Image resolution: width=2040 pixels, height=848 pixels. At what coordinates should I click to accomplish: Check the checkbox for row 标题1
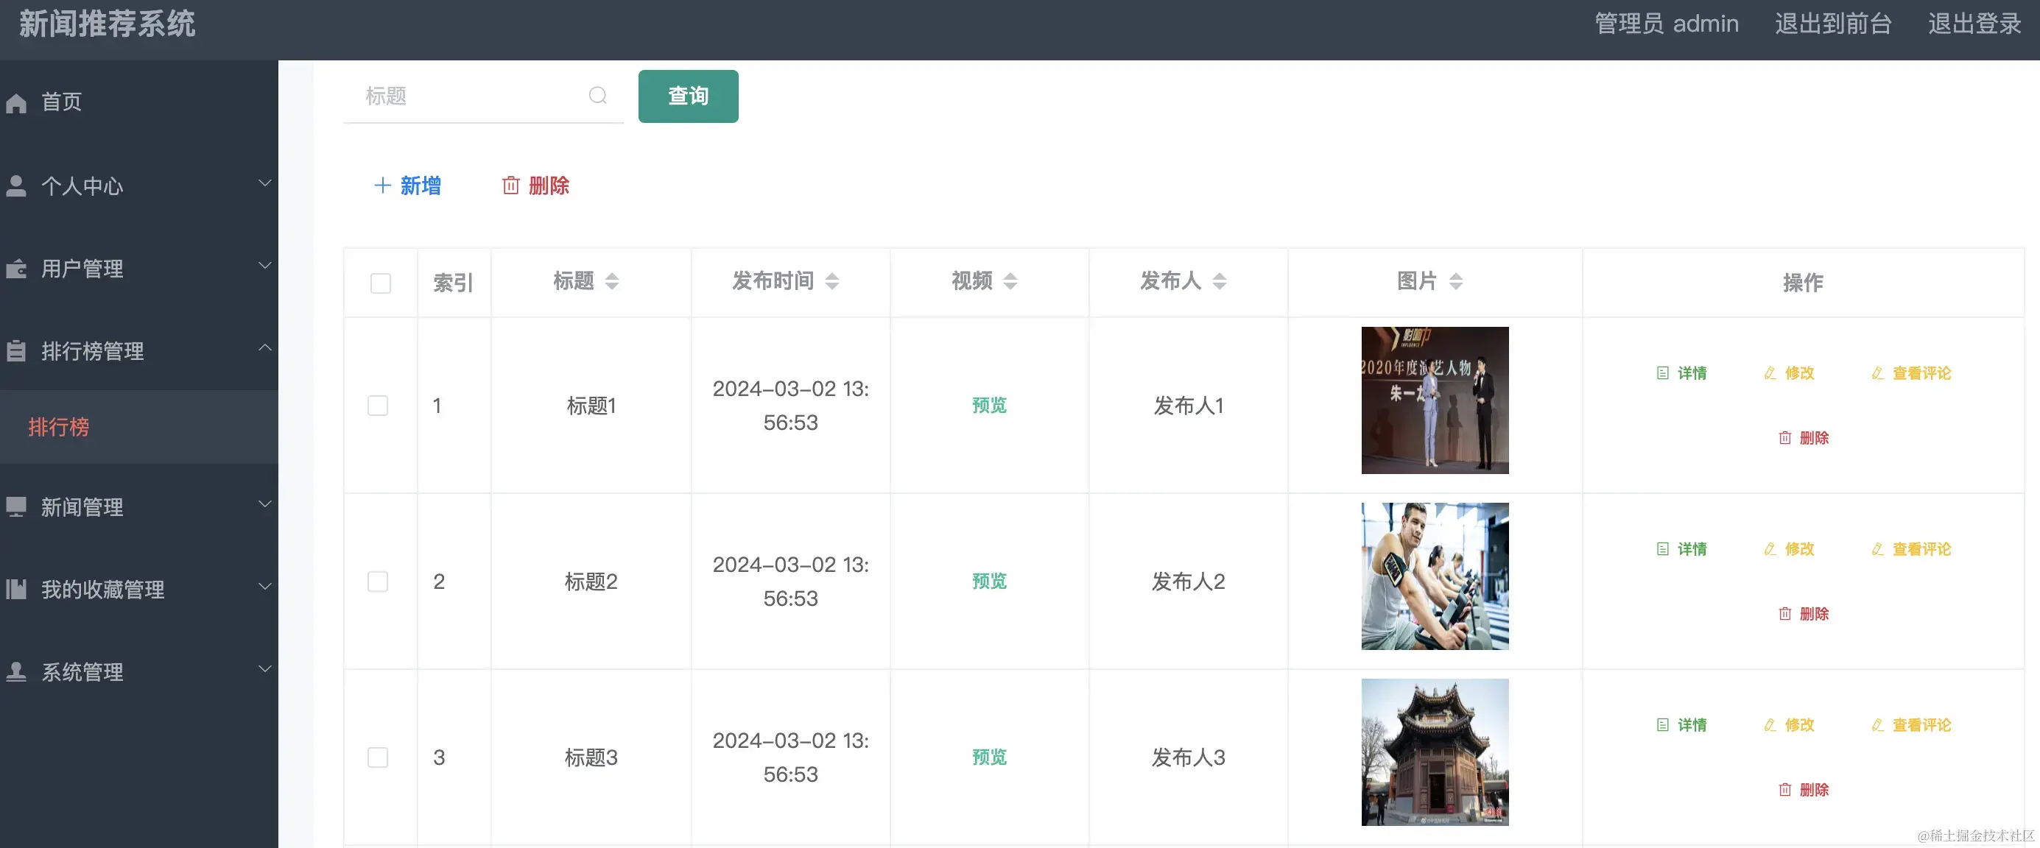pyautogui.click(x=378, y=406)
